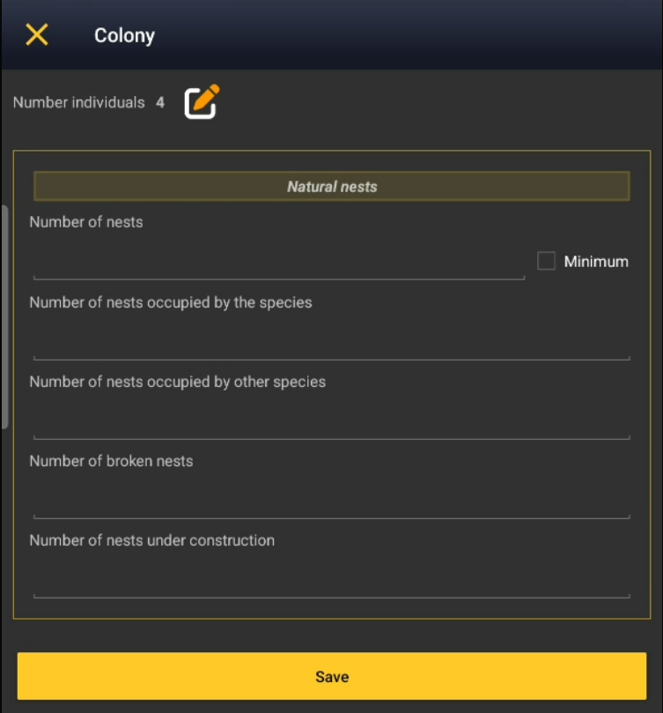663x713 pixels.
Task: Click the edit pencil icon beside Number individuals
Action: [x=202, y=102]
